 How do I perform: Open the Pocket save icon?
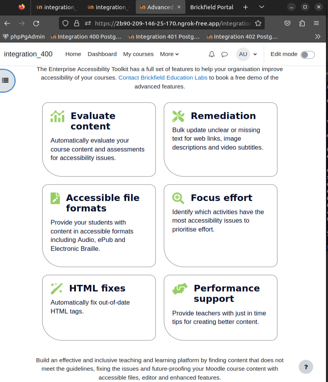pyautogui.click(x=287, y=23)
